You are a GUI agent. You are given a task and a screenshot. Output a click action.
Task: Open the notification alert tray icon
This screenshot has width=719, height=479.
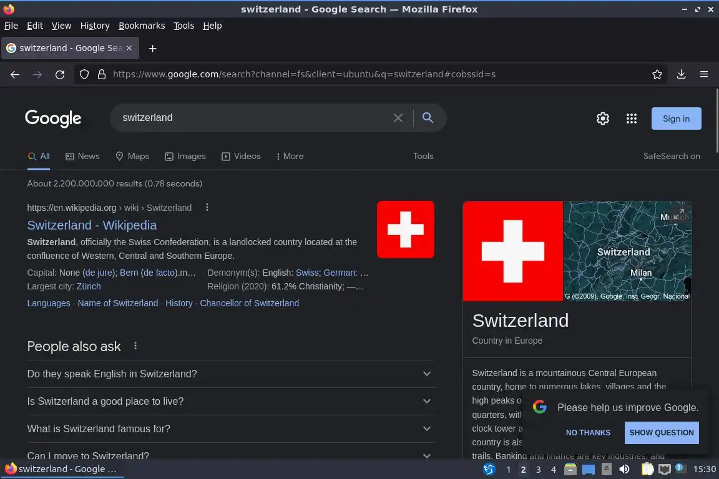tap(681, 468)
